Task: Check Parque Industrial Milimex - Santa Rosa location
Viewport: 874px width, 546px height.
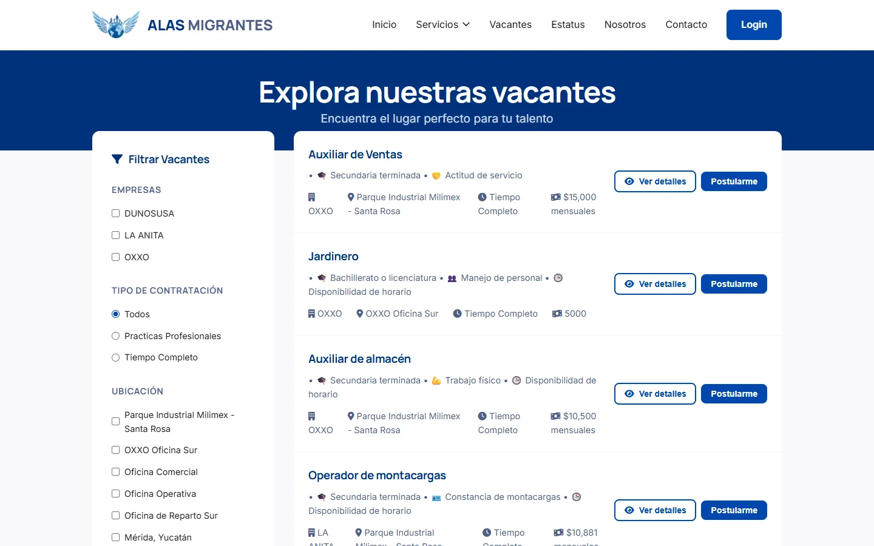Action: coord(115,422)
